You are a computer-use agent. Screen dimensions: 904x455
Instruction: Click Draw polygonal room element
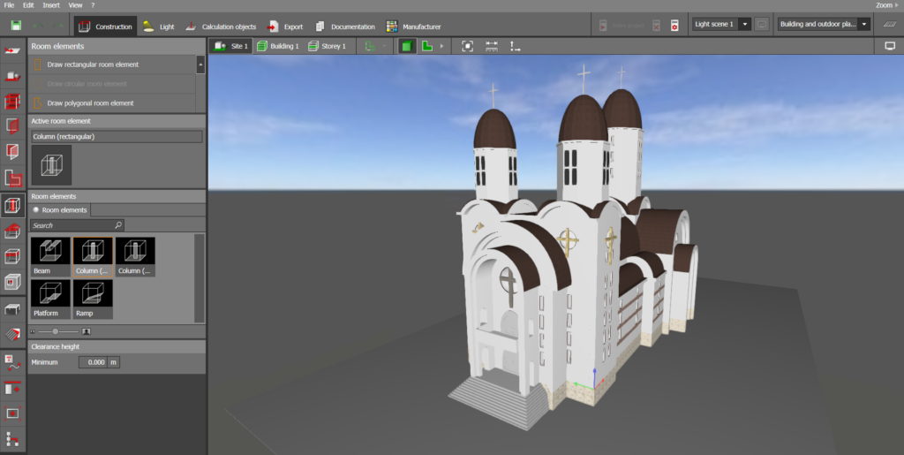(x=90, y=103)
